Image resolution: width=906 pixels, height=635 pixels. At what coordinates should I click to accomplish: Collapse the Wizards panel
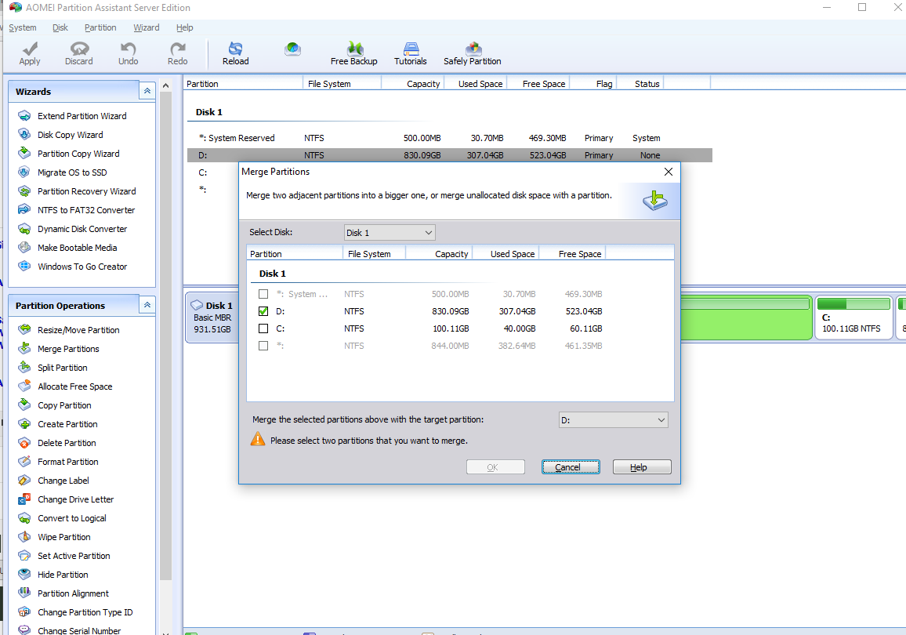tap(147, 91)
